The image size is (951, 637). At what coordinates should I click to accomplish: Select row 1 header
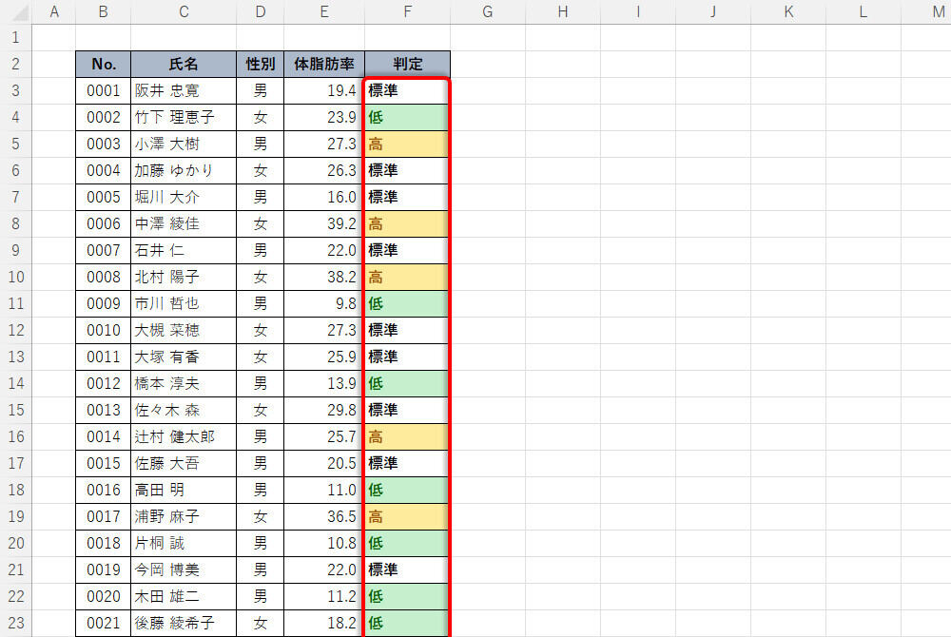(16, 38)
